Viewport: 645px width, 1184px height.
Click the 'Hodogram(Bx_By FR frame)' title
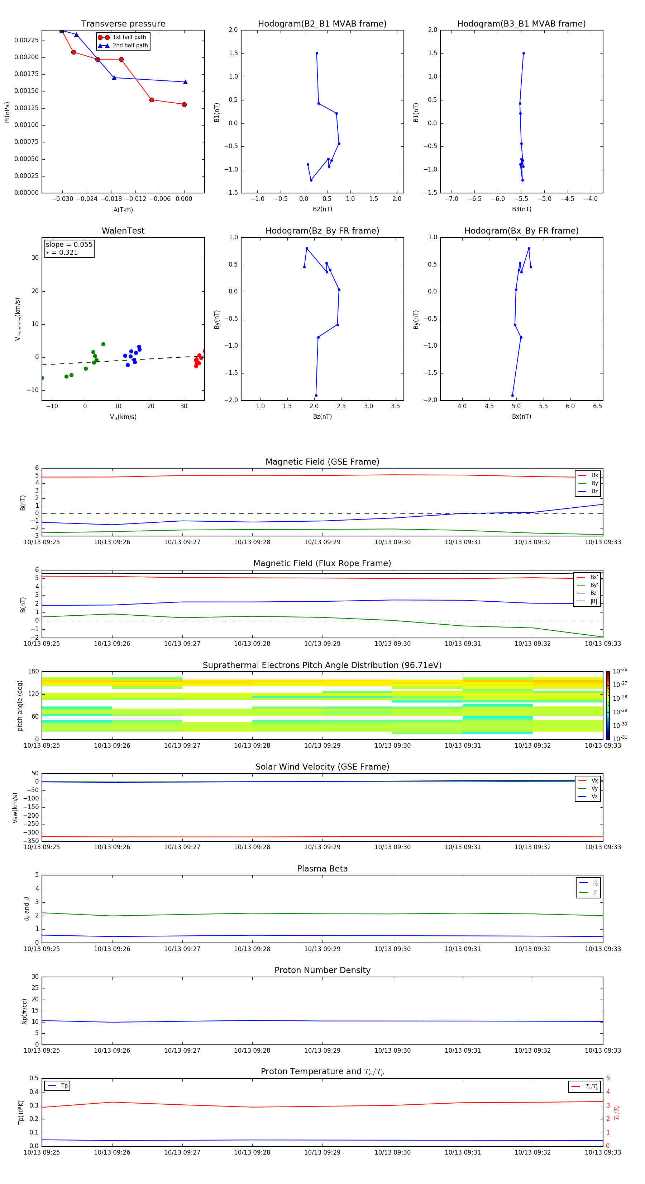coord(521,231)
